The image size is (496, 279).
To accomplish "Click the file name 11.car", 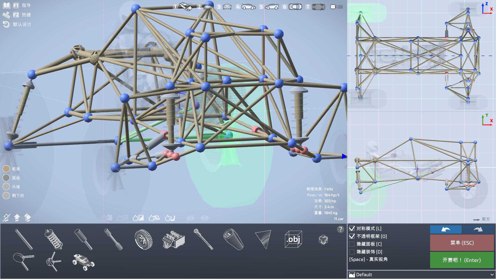I will (339, 219).
